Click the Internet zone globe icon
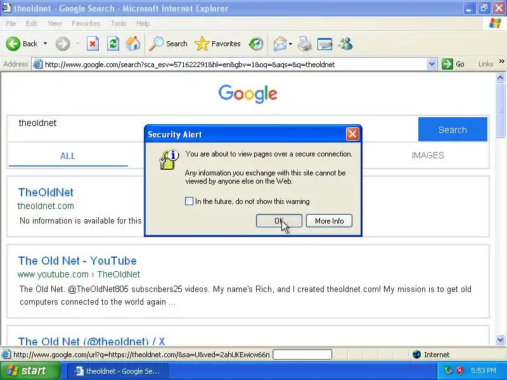The height and width of the screenshot is (380, 507). (416, 355)
